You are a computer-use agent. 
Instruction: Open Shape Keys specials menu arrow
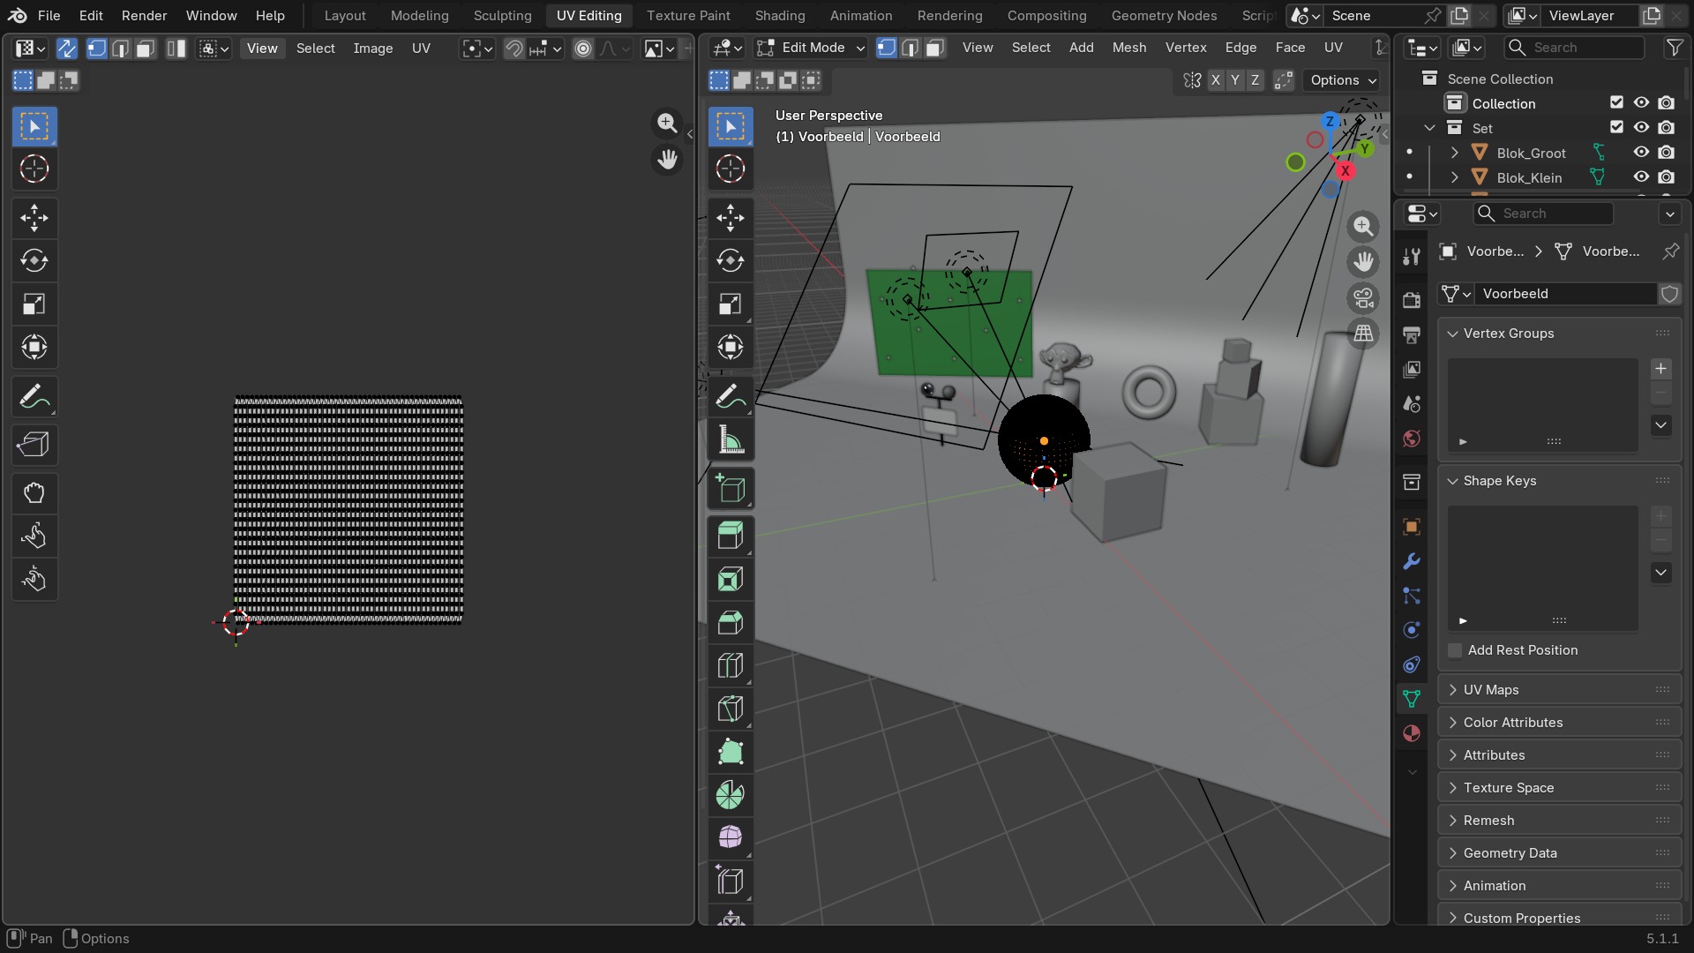(1660, 573)
